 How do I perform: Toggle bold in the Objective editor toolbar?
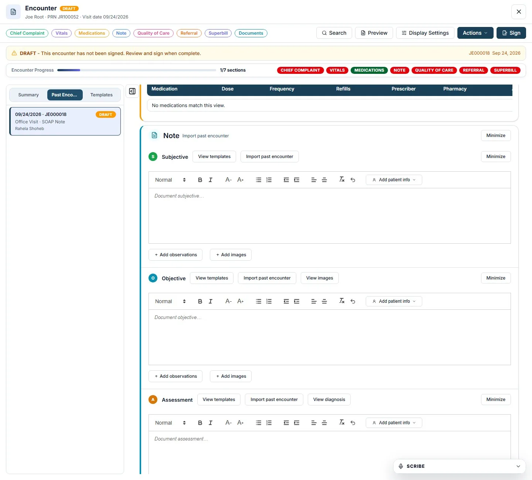point(200,301)
